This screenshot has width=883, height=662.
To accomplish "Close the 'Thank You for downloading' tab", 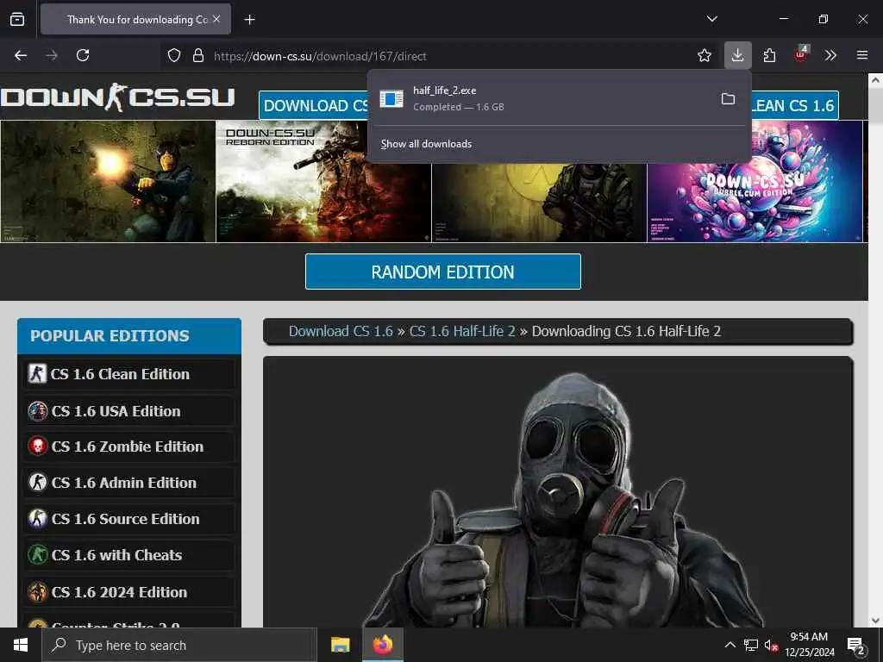I will [216, 19].
